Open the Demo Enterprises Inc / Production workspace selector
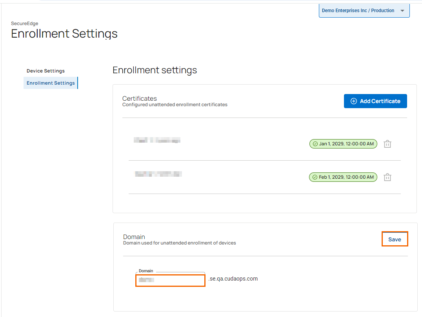 358,11
